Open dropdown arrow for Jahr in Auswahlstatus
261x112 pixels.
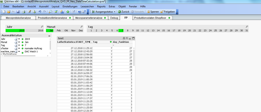pos(19,39)
